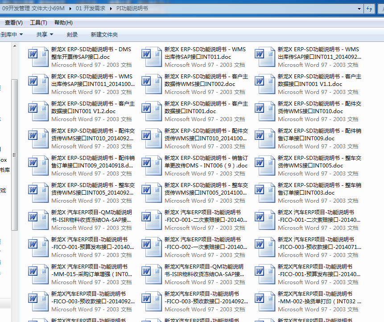Screen dimensions: 384x322
Task: Click Word icon of 销售订单更改传DMS - INT006 file
Action: pyautogui.click(x=152, y=165)
